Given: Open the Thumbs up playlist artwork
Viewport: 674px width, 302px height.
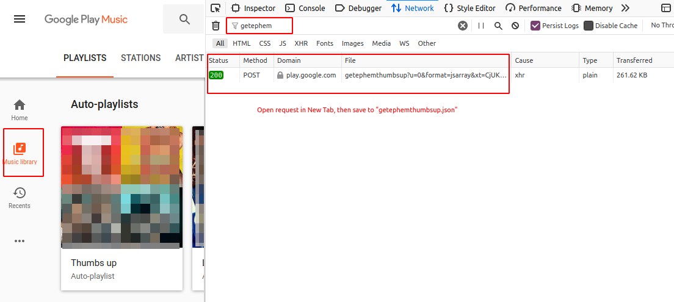Looking at the screenshot, I should tap(121, 187).
